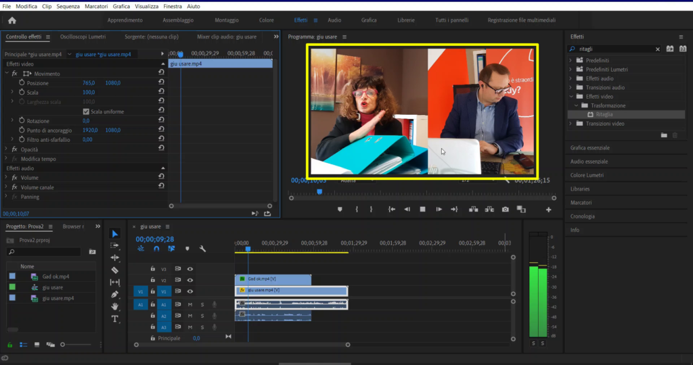Open the Cronologia panel

(583, 216)
